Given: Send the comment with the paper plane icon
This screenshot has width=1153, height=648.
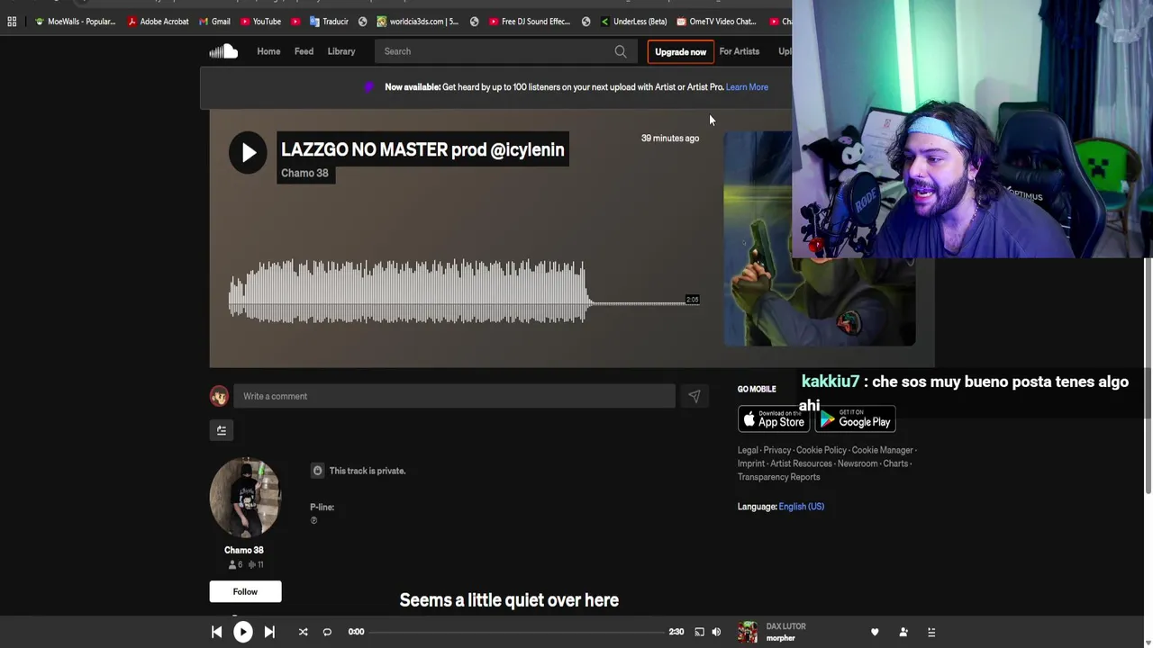Looking at the screenshot, I should click(x=694, y=396).
